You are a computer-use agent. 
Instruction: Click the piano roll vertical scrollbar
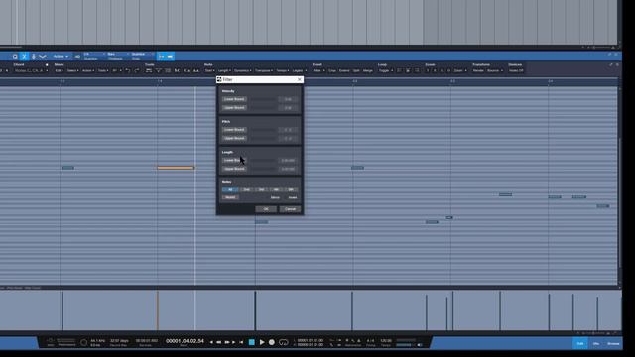pyautogui.click(x=619, y=202)
